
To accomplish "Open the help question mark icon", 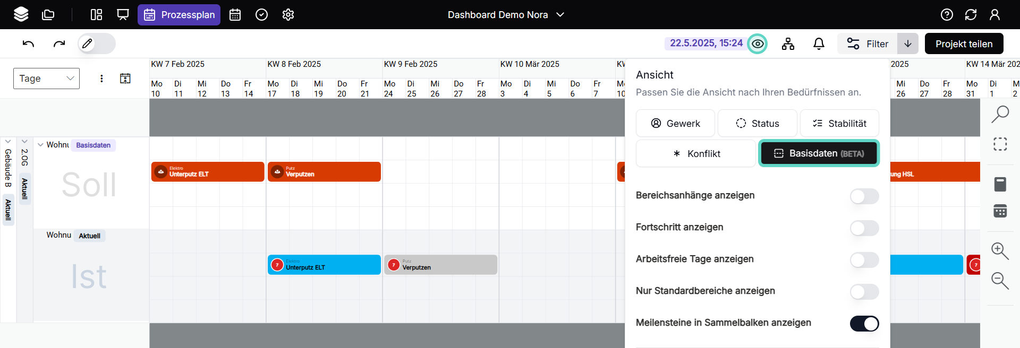I will [946, 15].
